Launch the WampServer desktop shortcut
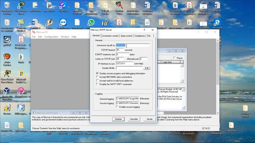 pyautogui.click(x=21, y=91)
